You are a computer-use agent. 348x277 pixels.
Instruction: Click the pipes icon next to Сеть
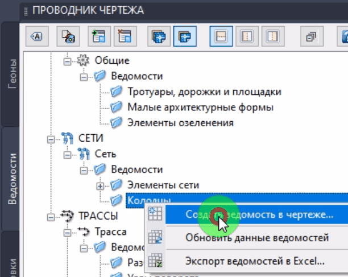coord(84,154)
